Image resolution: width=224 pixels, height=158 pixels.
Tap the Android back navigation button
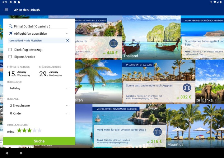click(x=7, y=153)
